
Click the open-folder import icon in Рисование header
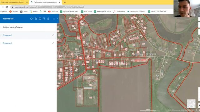pos(36,19)
